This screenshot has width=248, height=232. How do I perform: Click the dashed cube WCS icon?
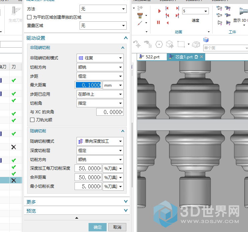pos(170,44)
